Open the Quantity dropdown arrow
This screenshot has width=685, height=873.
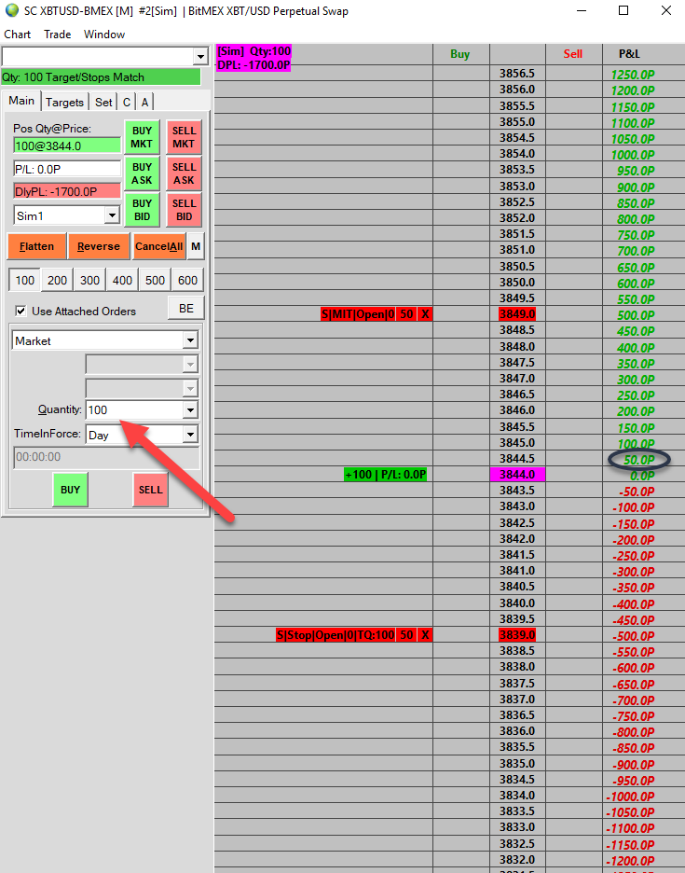click(x=190, y=410)
